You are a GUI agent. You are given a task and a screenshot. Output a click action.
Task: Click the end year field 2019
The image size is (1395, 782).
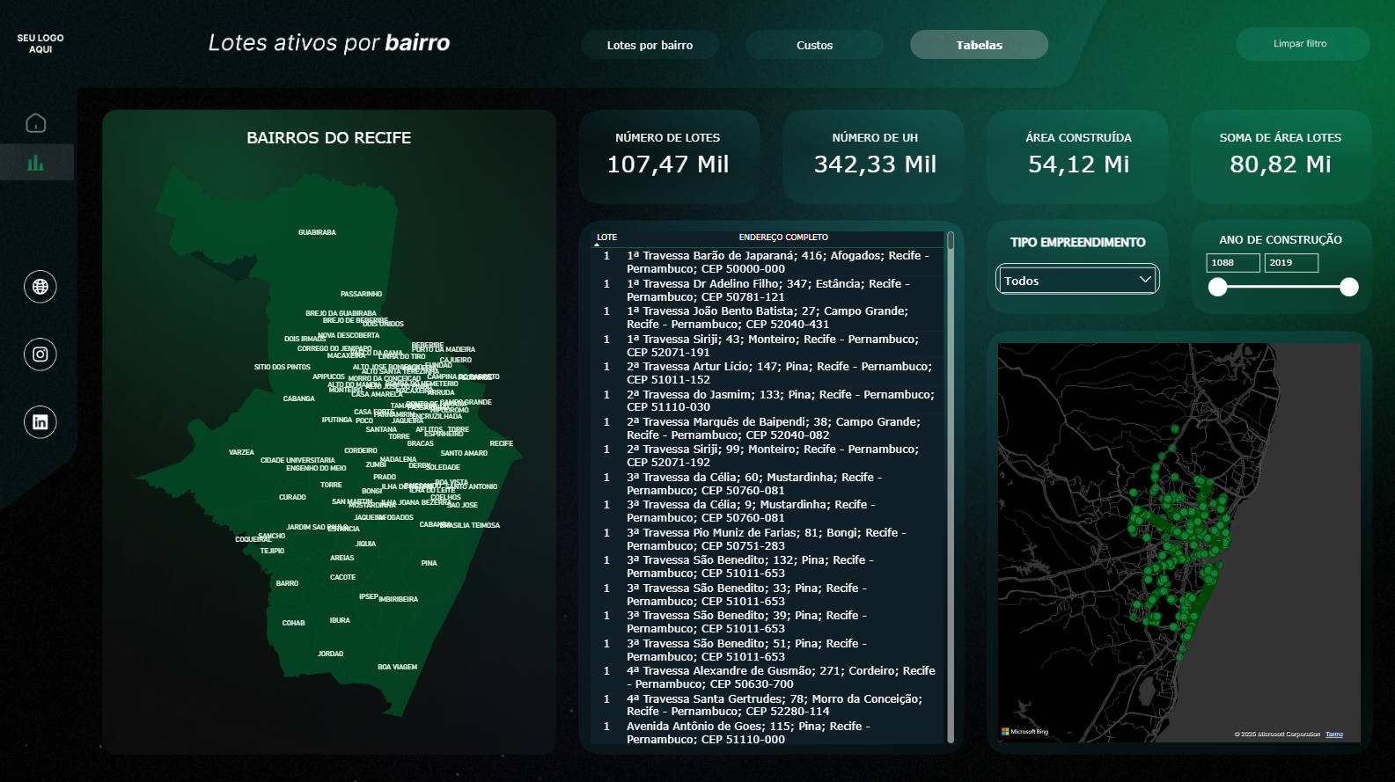1291,262
